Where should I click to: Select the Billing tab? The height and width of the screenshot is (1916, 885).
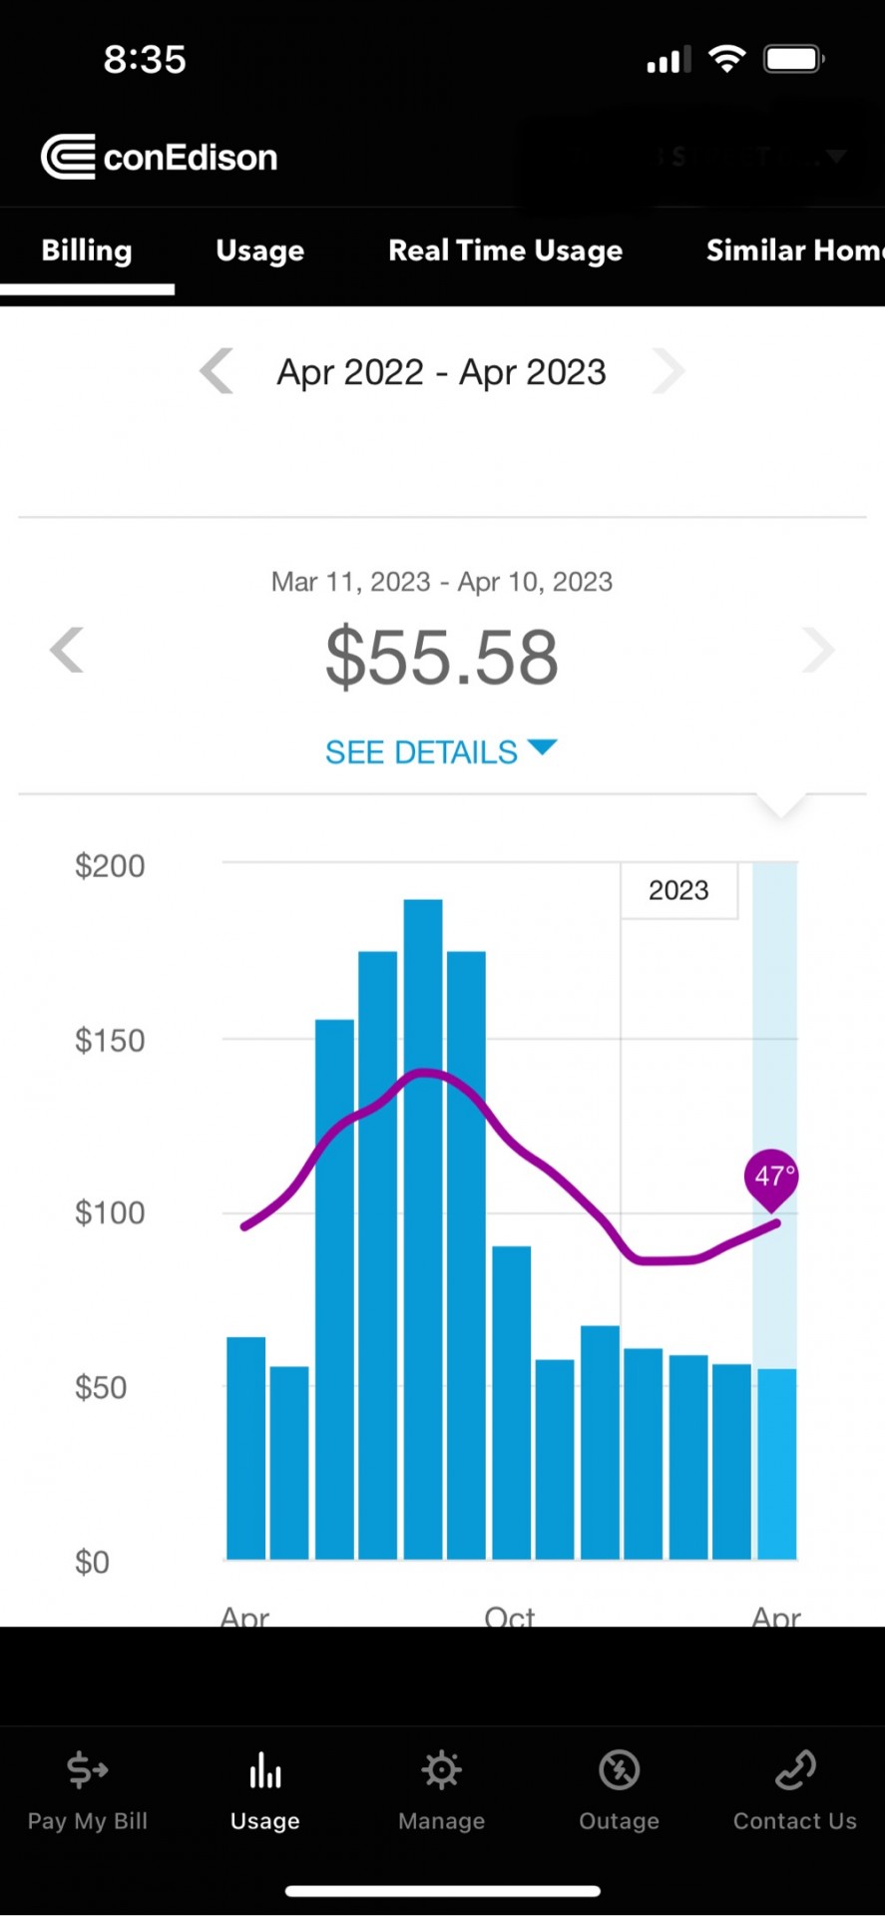click(x=87, y=250)
